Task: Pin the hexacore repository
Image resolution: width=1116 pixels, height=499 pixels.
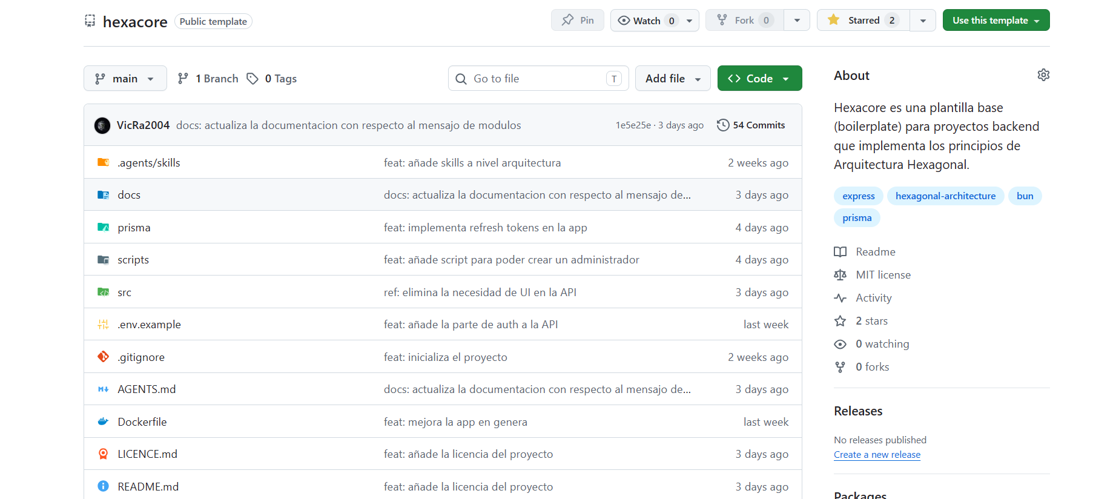Action: click(x=577, y=21)
